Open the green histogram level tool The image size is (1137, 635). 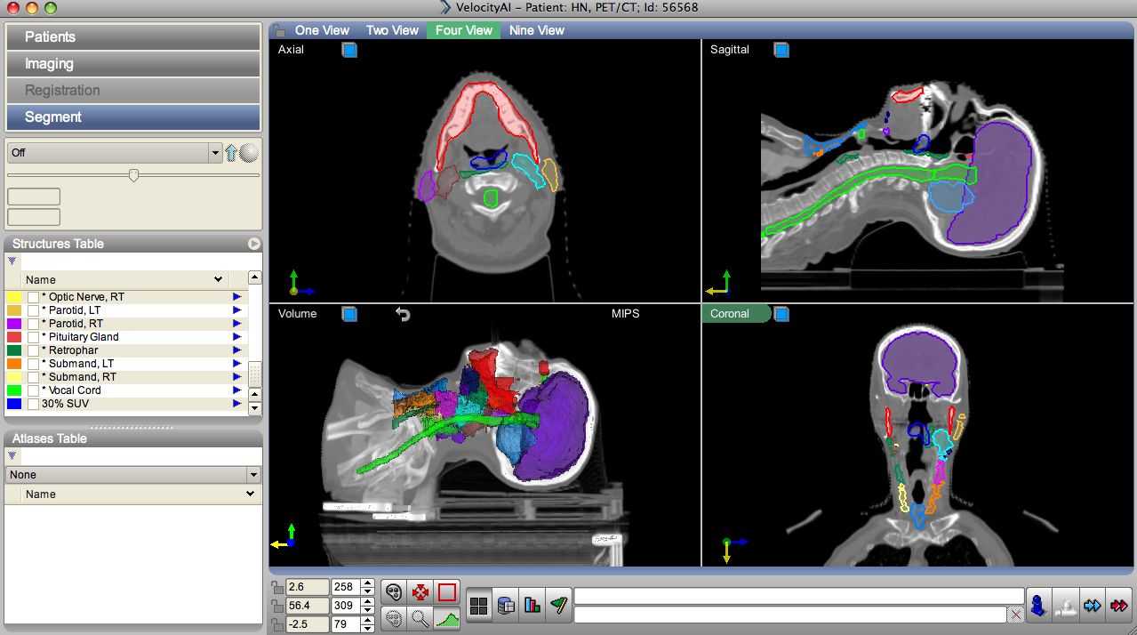447,619
